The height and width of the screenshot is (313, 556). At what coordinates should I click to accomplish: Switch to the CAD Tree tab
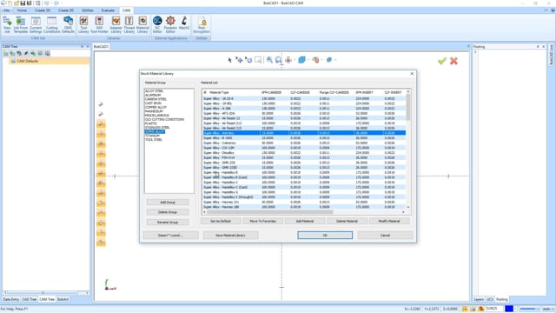[x=29, y=299]
